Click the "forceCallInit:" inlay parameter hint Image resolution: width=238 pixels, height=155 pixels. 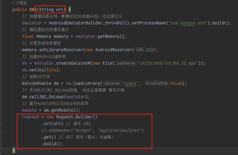tap(157, 83)
